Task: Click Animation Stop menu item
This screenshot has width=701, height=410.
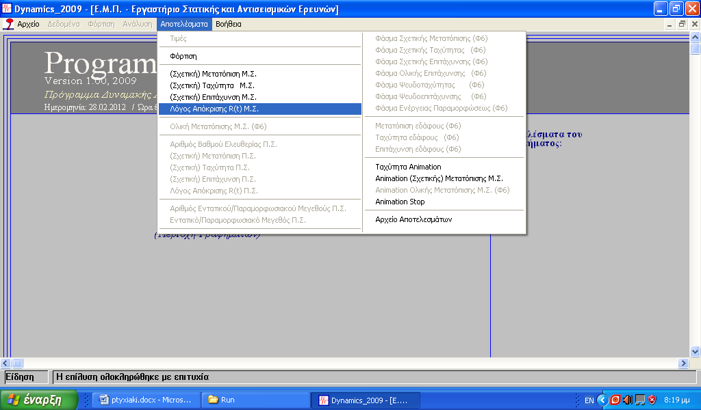Action: (444, 202)
